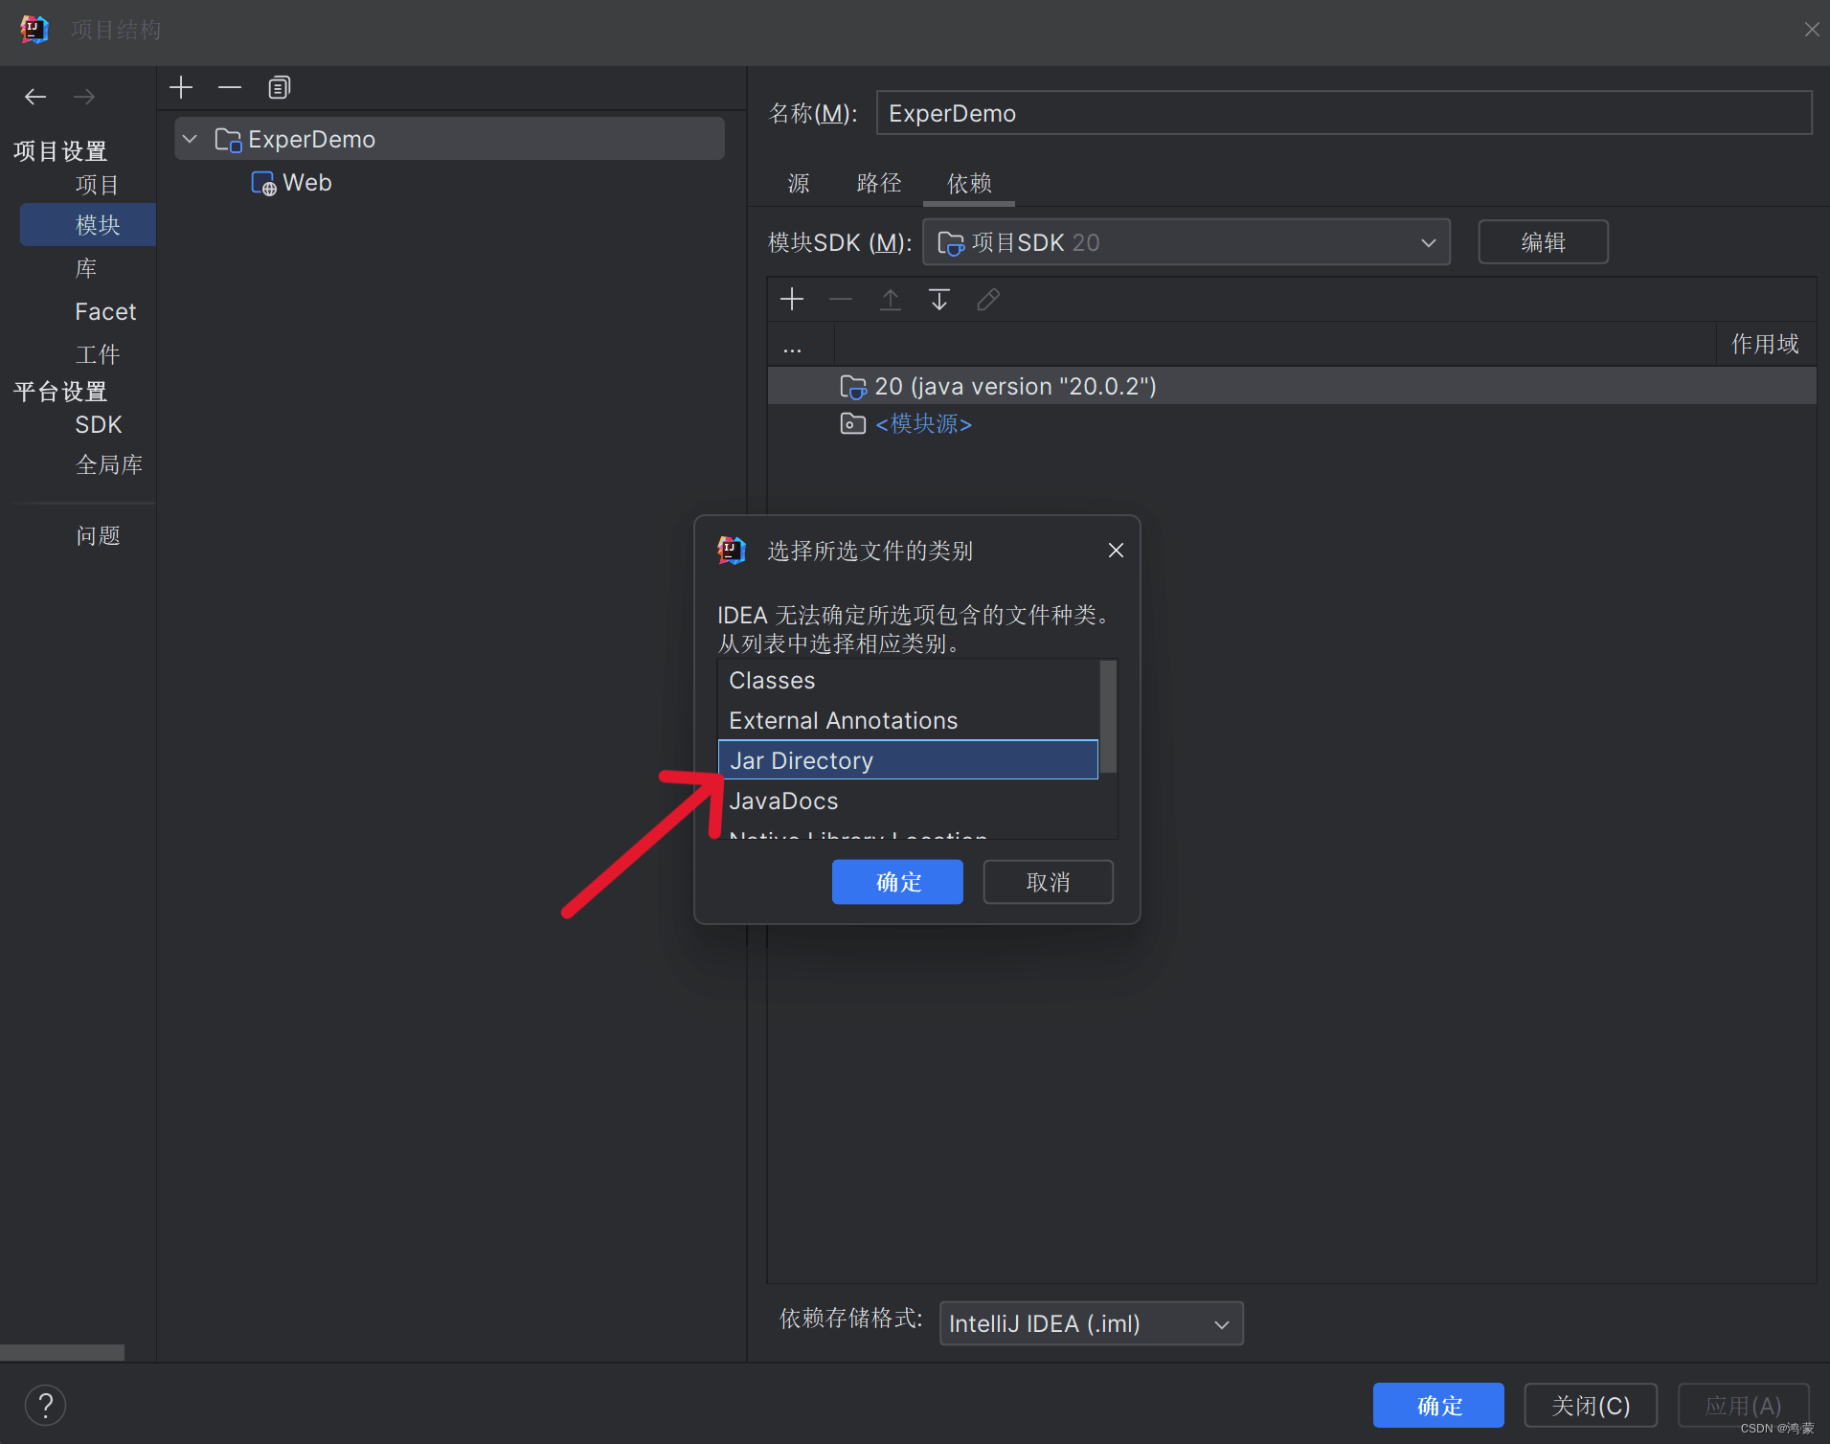The height and width of the screenshot is (1444, 1830).
Task: Remove selected module with minus icon
Action: pos(230,88)
